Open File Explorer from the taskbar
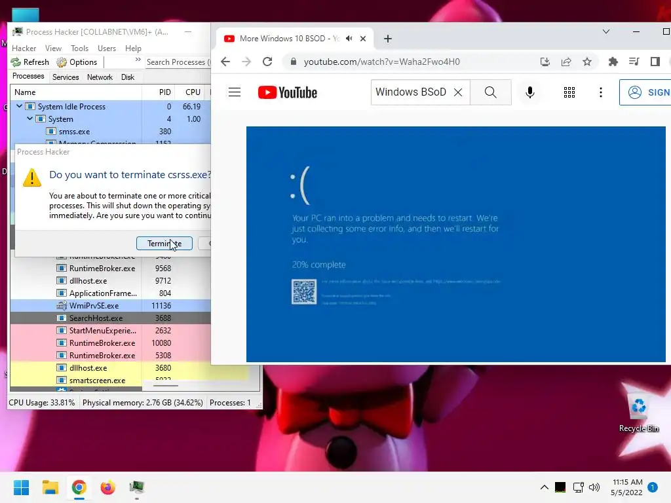The width and height of the screenshot is (671, 503). point(50,487)
